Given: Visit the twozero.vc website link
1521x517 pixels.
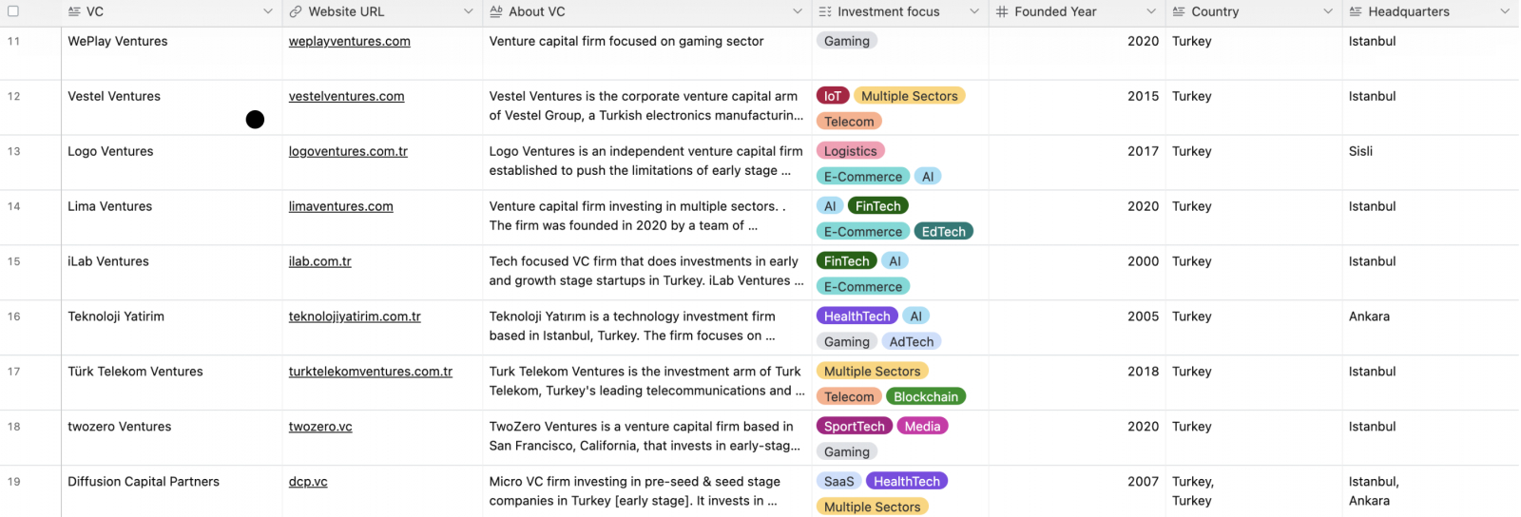Looking at the screenshot, I should click(320, 427).
